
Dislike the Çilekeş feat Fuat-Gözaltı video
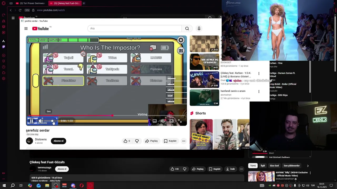tap(185, 169)
